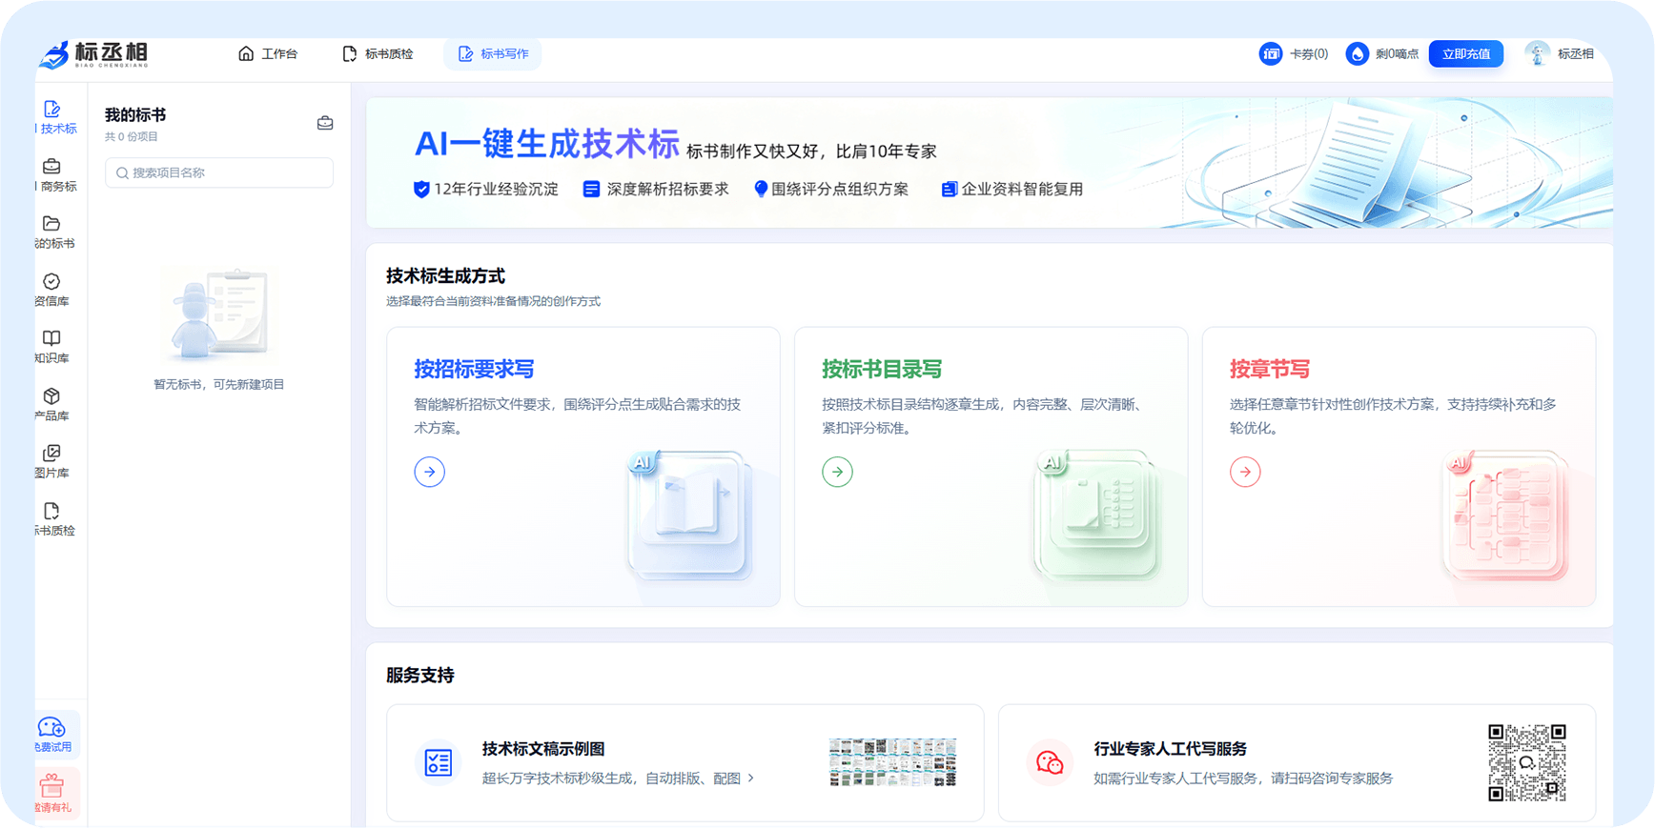
Task: Open the 卡券(0) coupon icon
Action: tap(1271, 54)
